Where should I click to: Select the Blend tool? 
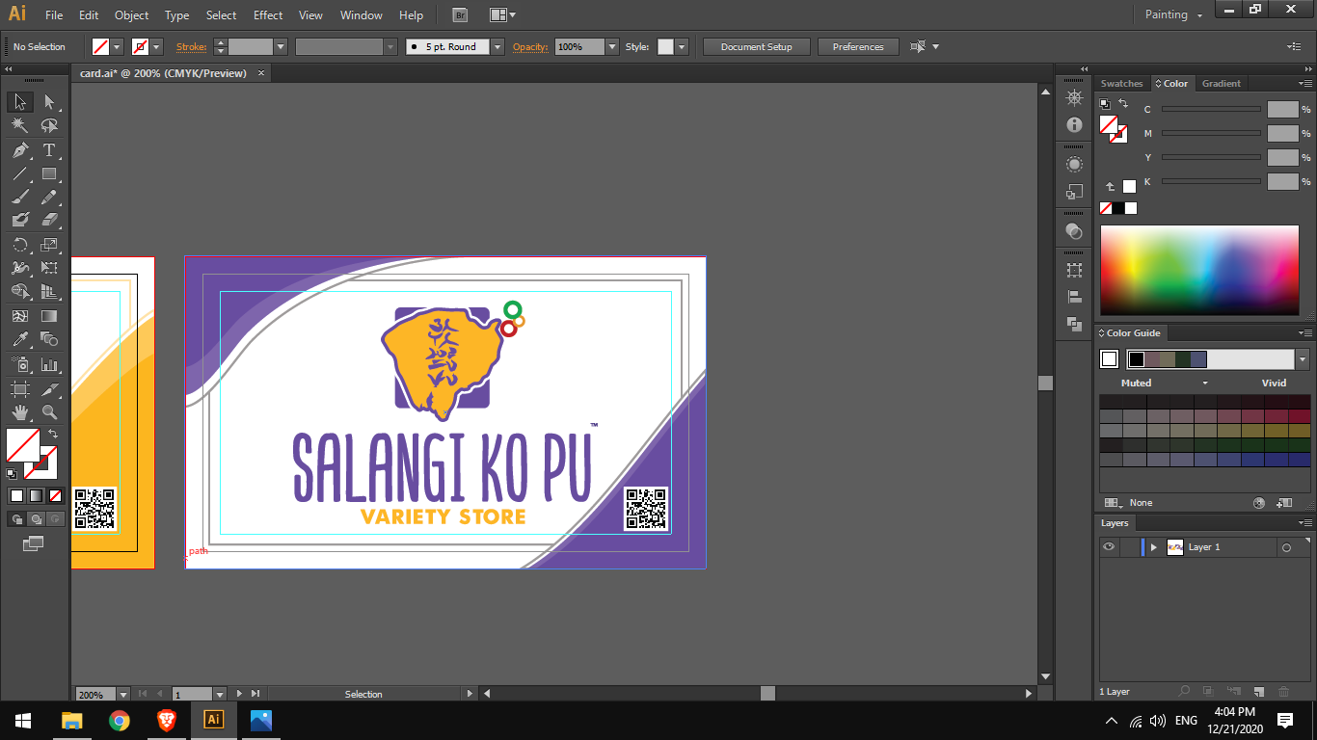[49, 339]
